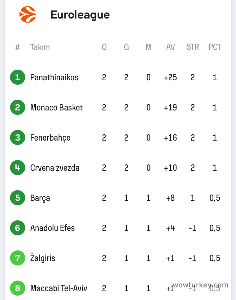This screenshot has width=236, height=300.
Task: Select Anadolu Efes team name
Action: point(52,228)
